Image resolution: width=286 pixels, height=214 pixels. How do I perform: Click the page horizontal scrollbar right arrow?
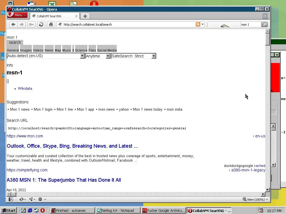point(263,194)
